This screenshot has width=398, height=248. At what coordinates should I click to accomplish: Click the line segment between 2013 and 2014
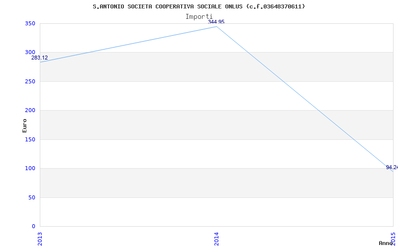tap(128, 44)
